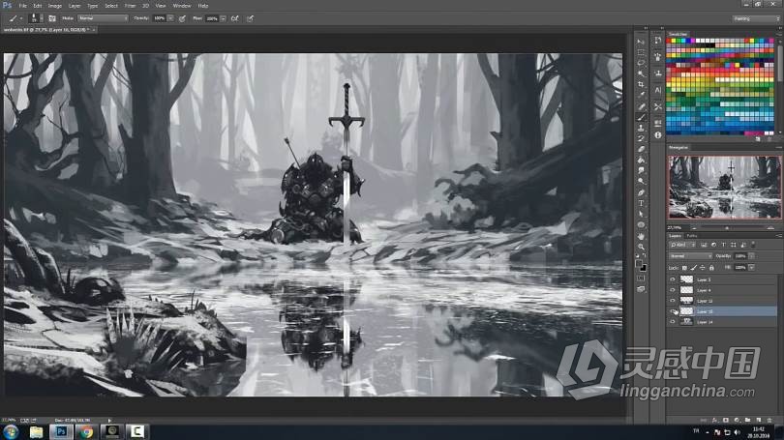Select the Quick Selection tool
The height and width of the screenshot is (440, 784).
[x=641, y=73]
